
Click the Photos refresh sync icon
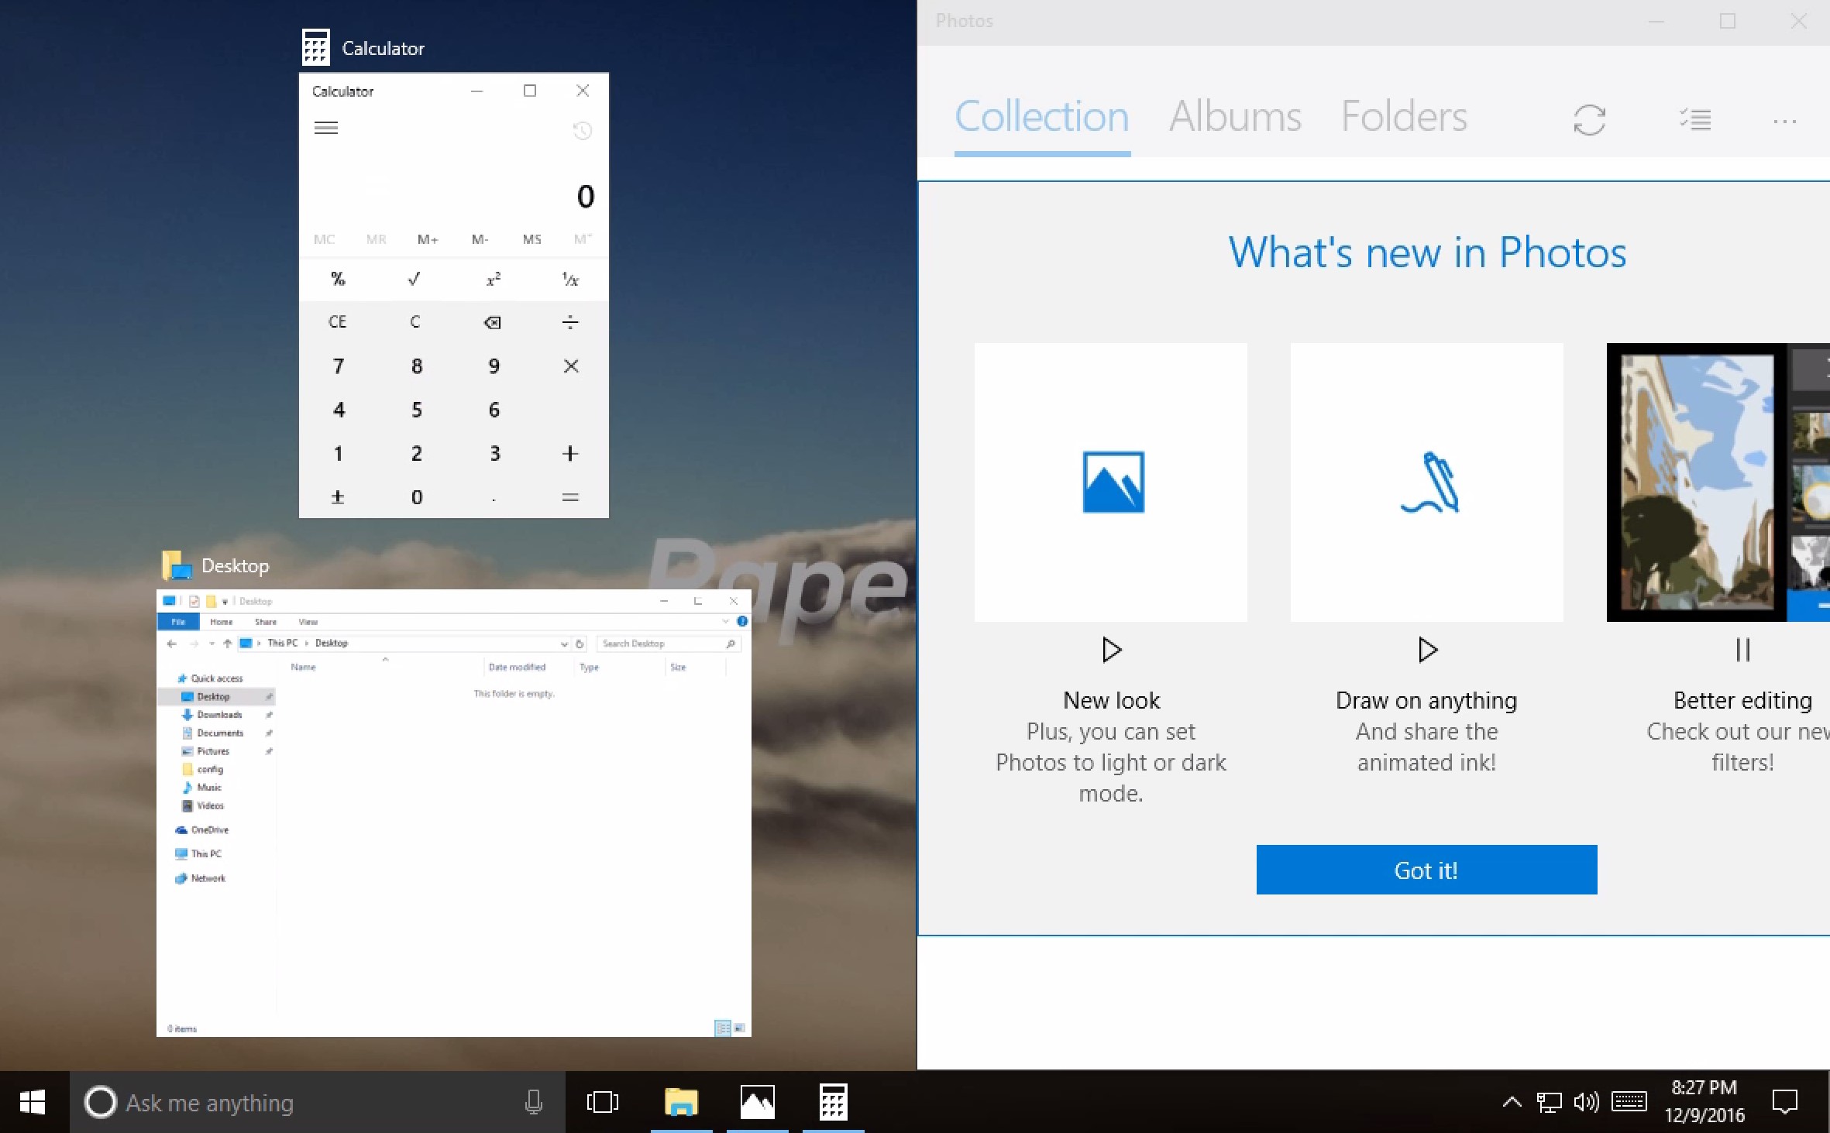[1589, 120]
